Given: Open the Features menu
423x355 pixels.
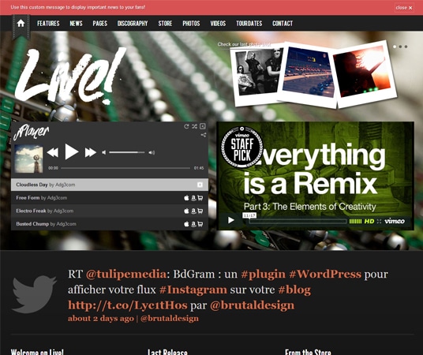Looking at the screenshot, I should [48, 24].
